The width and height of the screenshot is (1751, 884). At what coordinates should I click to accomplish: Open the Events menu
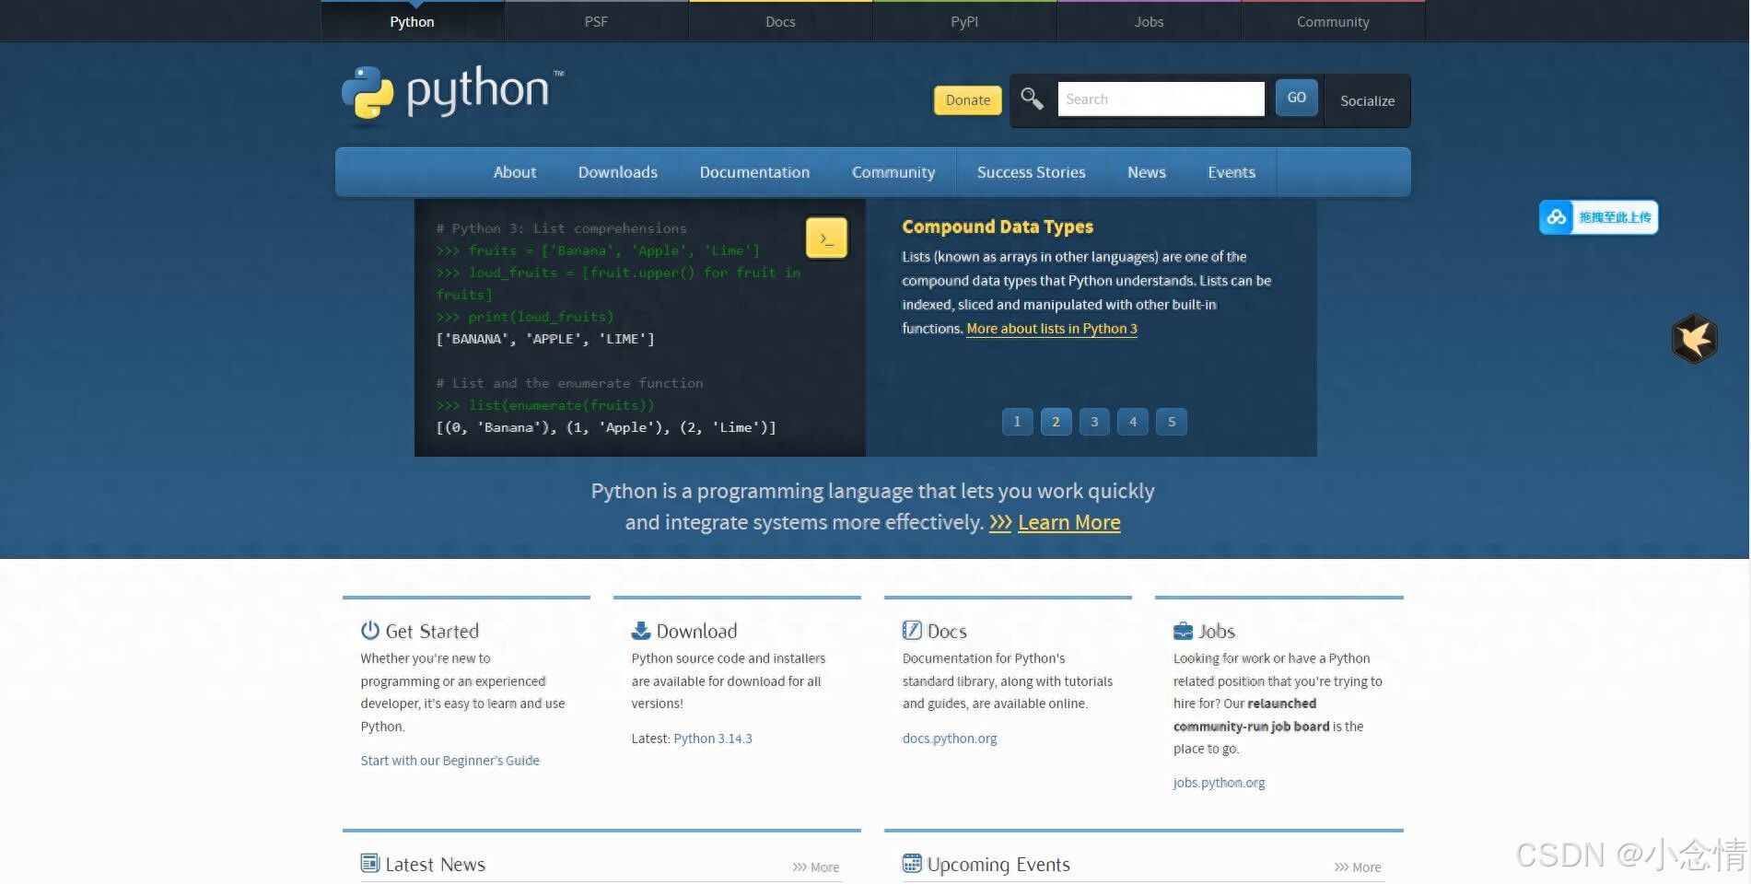1232,172
